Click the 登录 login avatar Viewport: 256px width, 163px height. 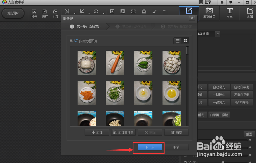(x=201, y=2)
